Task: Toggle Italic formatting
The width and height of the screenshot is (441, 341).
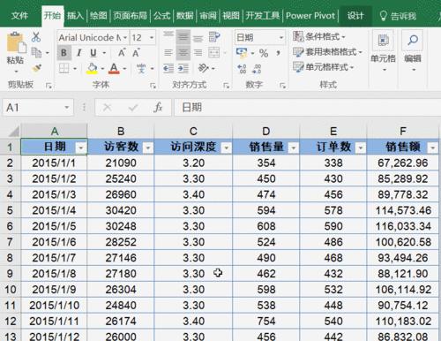Action: [x=78, y=53]
